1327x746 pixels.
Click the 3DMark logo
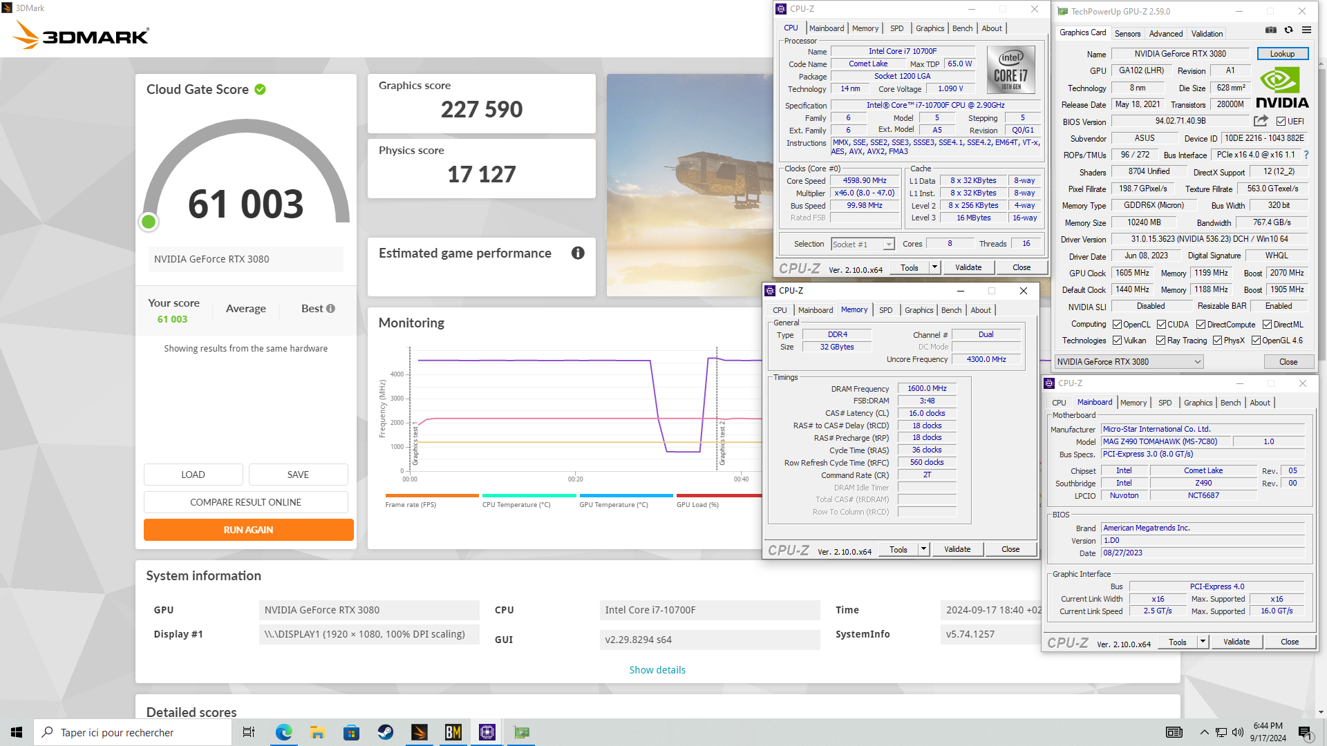pos(82,35)
